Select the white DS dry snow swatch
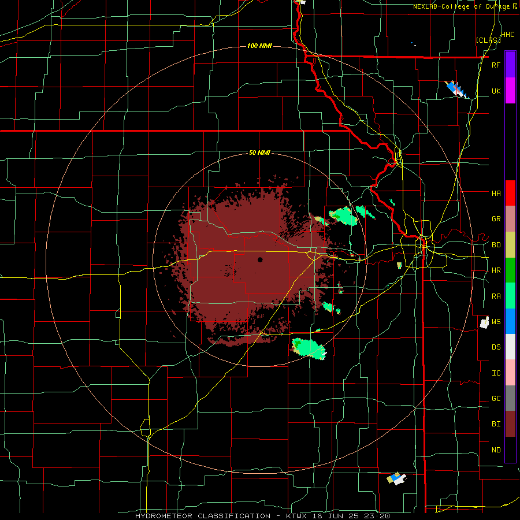 [510, 347]
